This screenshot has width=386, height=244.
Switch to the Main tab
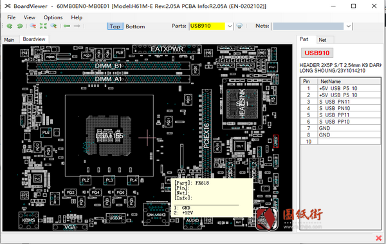coord(9,40)
